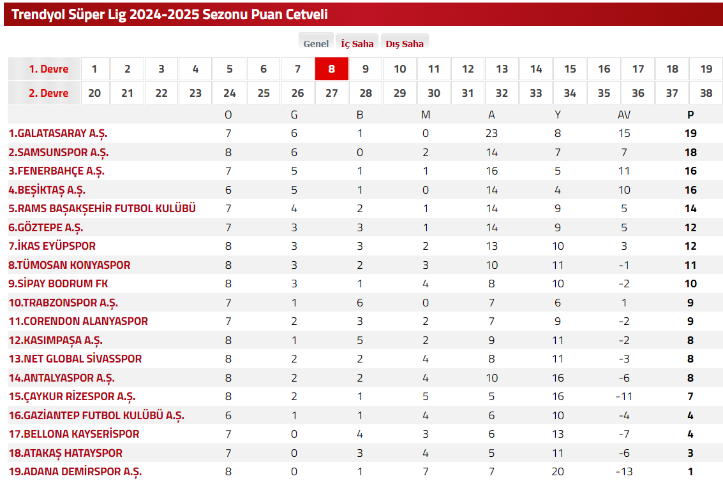
Task: Pick week 27 from second half
Action: click(x=331, y=93)
